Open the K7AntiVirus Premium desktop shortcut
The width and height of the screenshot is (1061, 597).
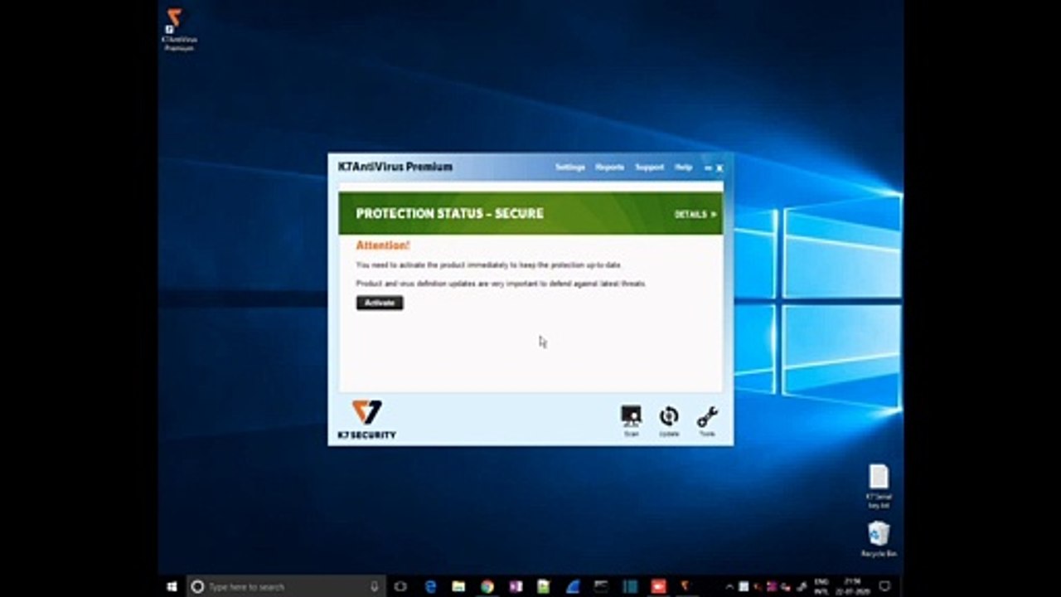(178, 31)
